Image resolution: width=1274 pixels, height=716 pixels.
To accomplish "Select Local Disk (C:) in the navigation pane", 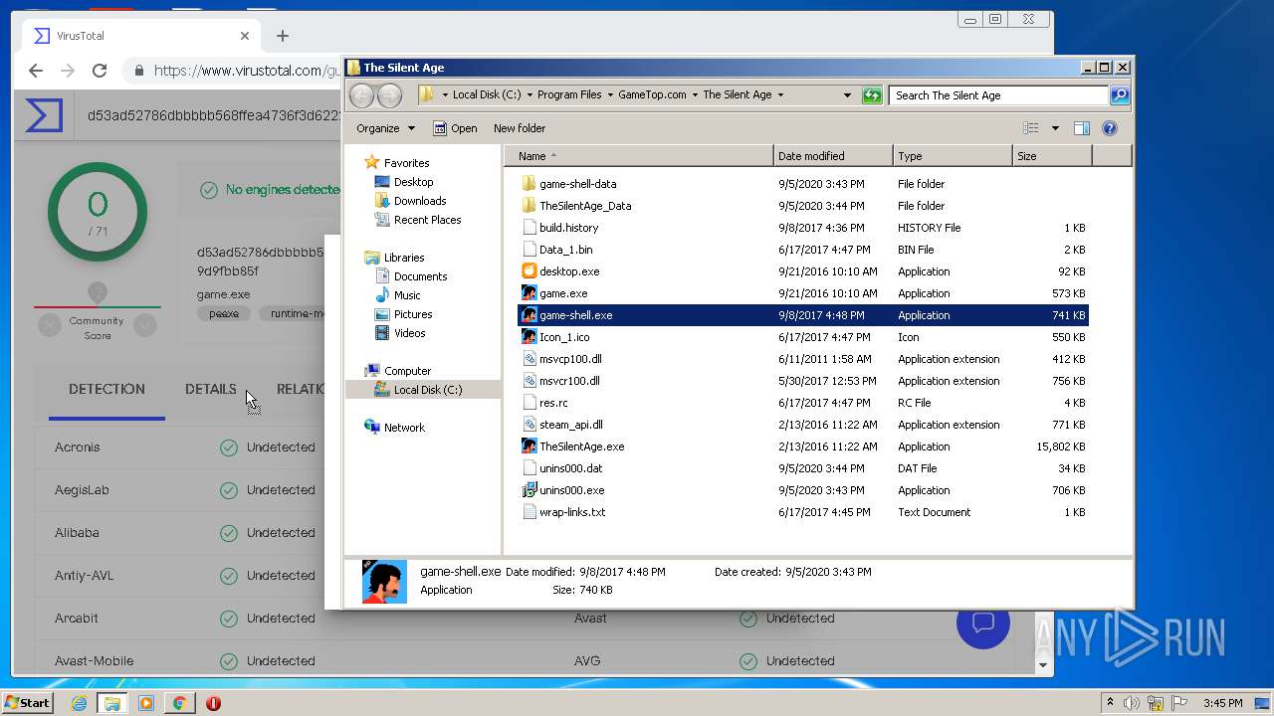I will (x=427, y=390).
